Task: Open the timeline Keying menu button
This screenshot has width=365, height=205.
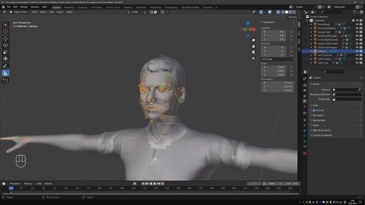Action: 29,183
